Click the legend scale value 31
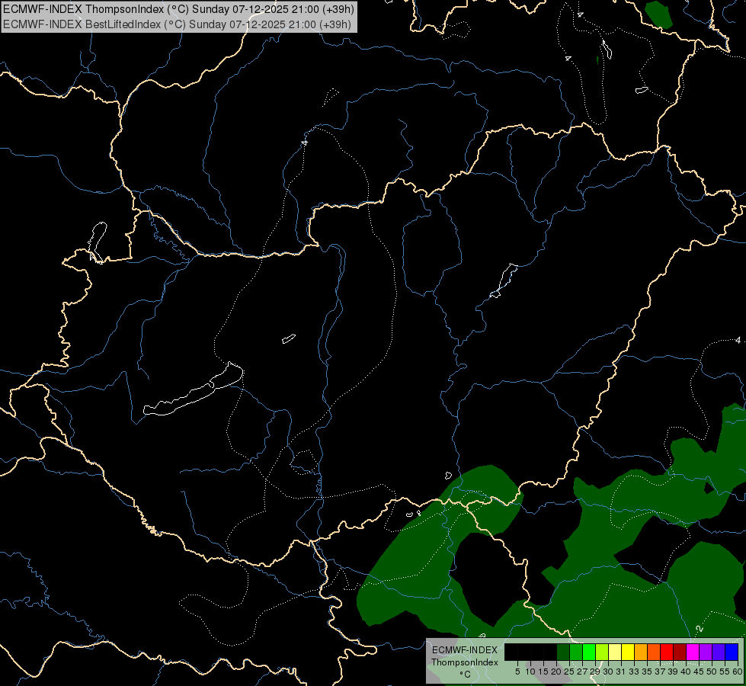The image size is (746, 686). (621, 672)
